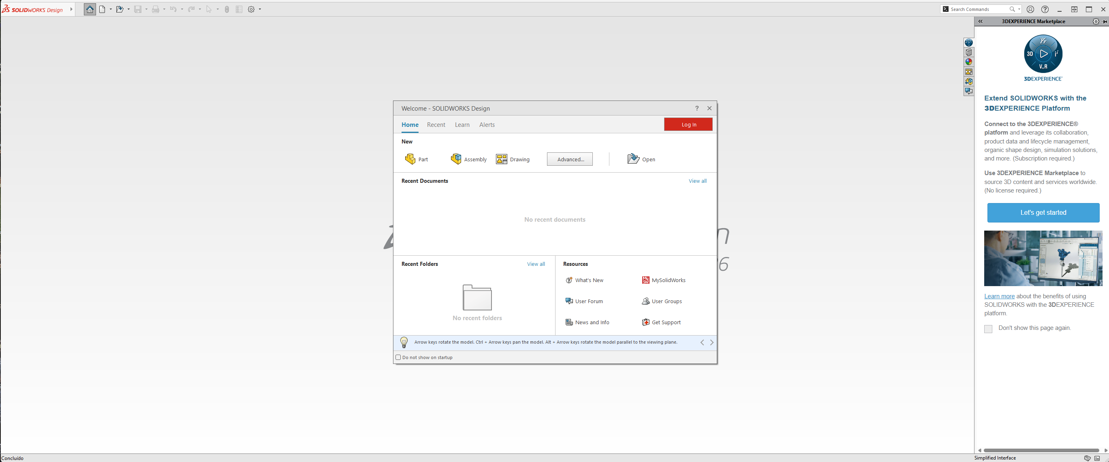Open the SOLIDWORKS Forum task pane tab
Screen dimensions: 1109x462
969,91
